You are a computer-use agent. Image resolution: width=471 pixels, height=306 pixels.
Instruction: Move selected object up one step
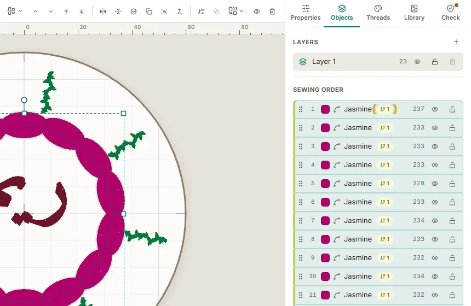pos(36,11)
